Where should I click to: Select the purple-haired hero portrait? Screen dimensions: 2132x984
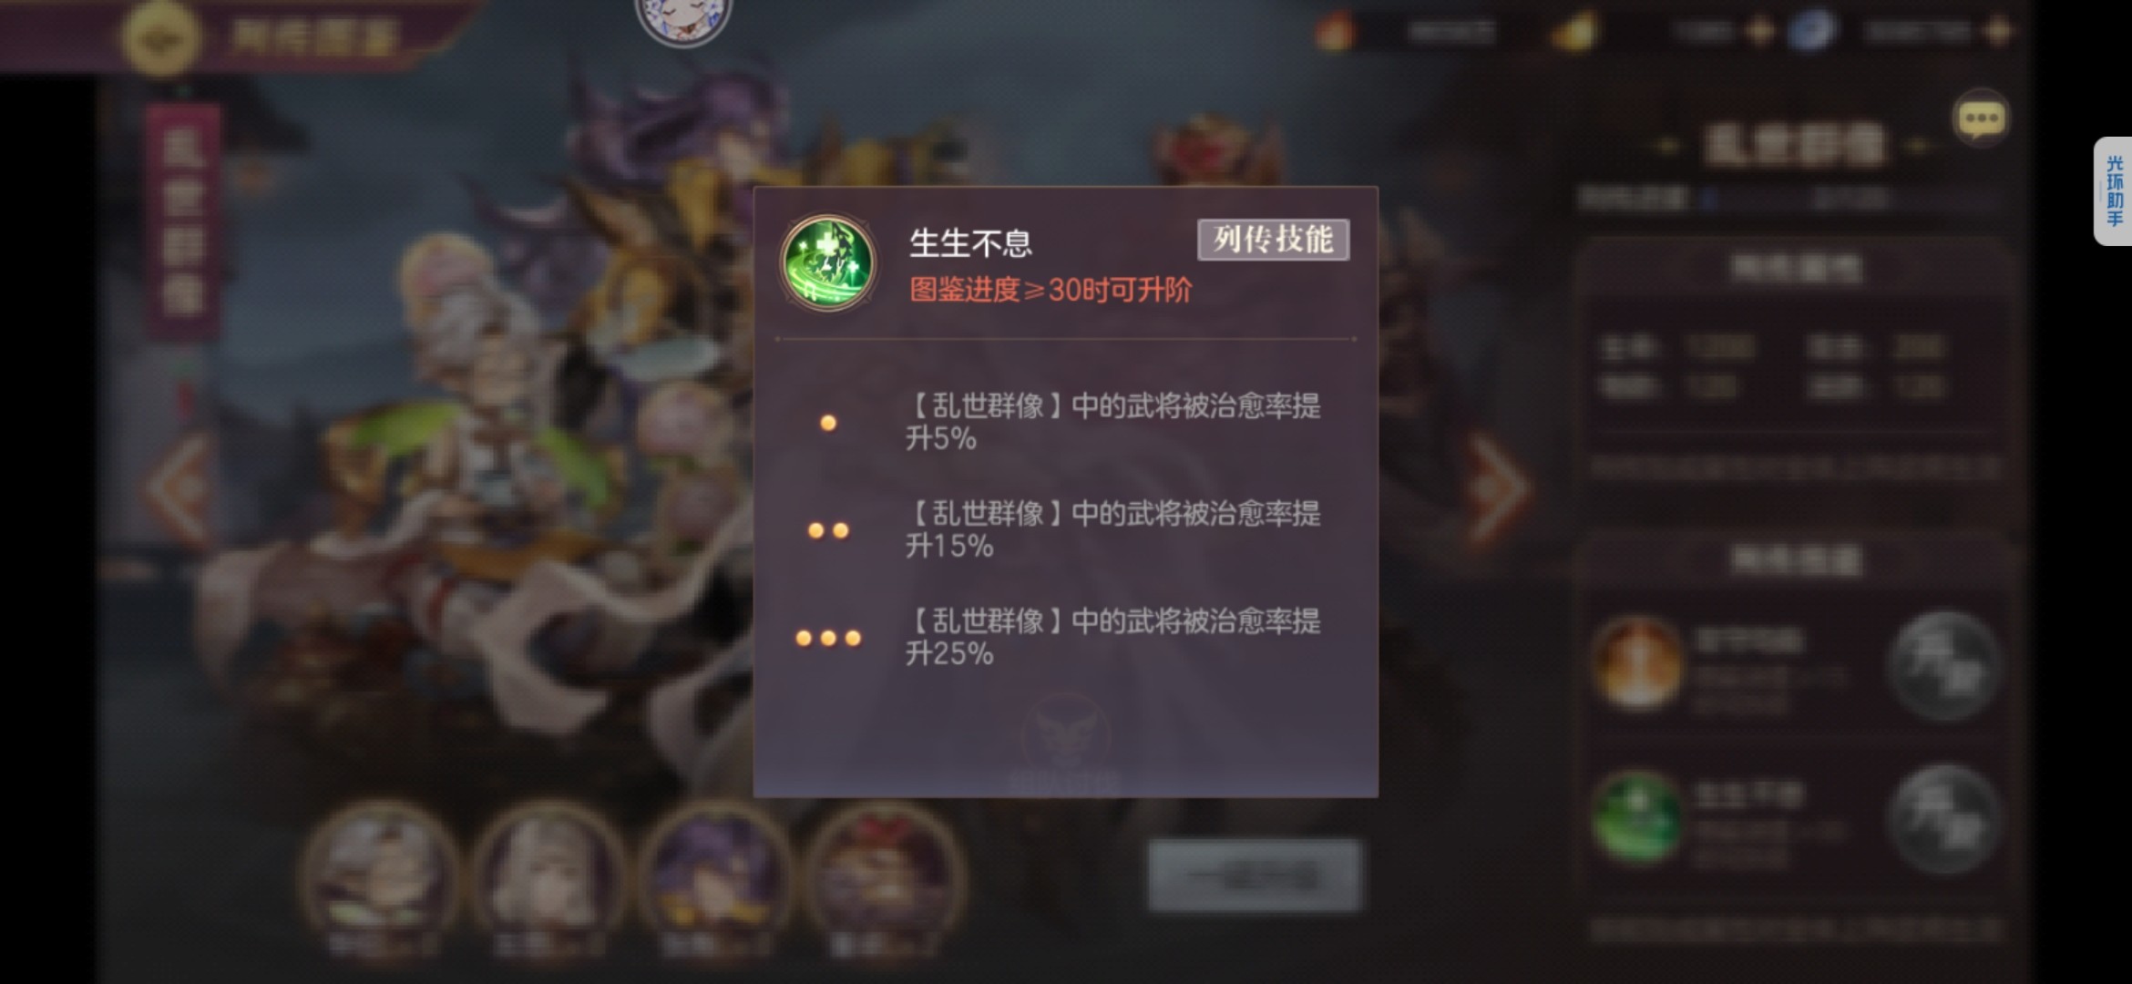713,879
